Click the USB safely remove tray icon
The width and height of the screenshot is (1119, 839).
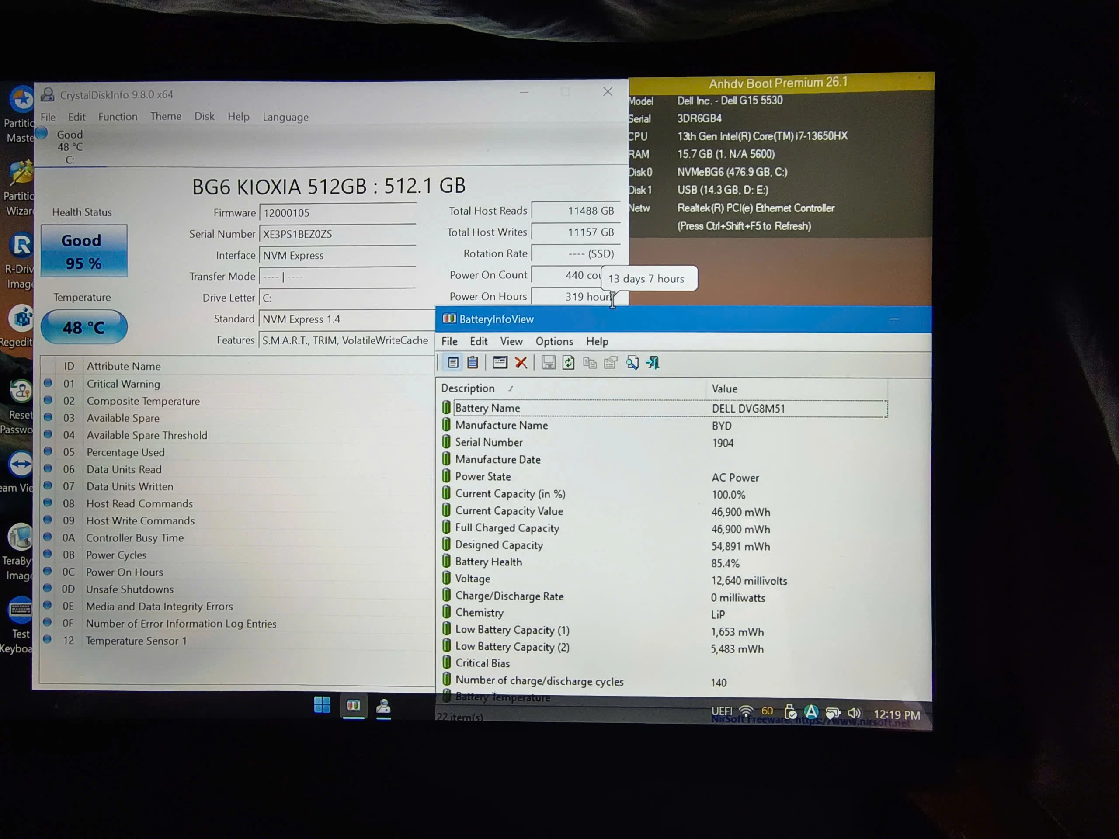point(790,712)
